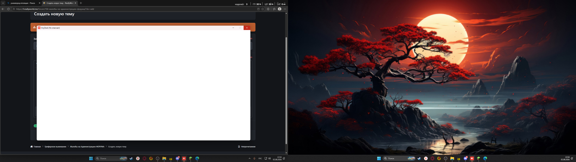Viewport: 576px width, 162px height.
Task: Add this page to favorites star
Action: point(263,9)
